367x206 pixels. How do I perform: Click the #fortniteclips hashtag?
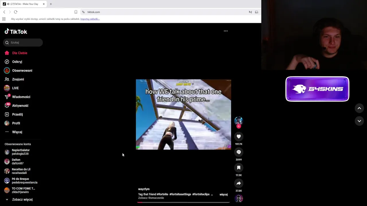click(201, 194)
